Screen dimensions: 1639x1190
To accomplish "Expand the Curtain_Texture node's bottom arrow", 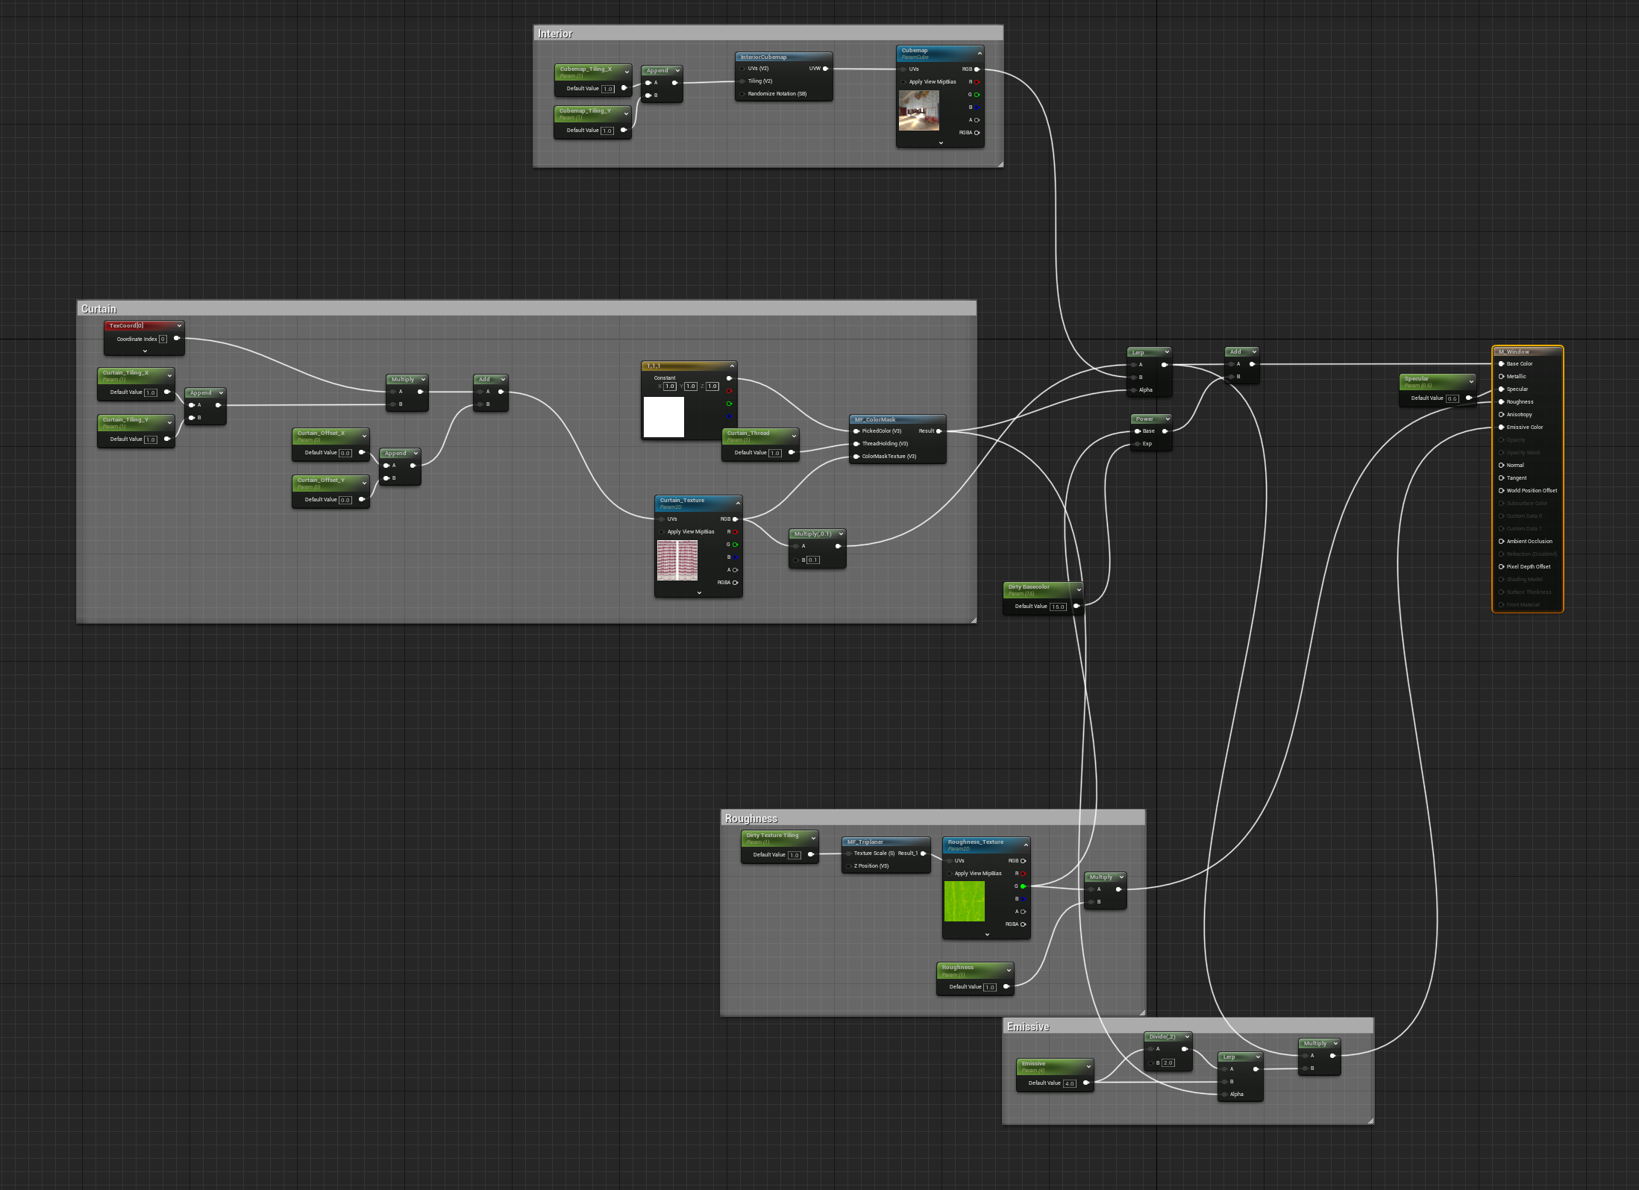I will 699,592.
